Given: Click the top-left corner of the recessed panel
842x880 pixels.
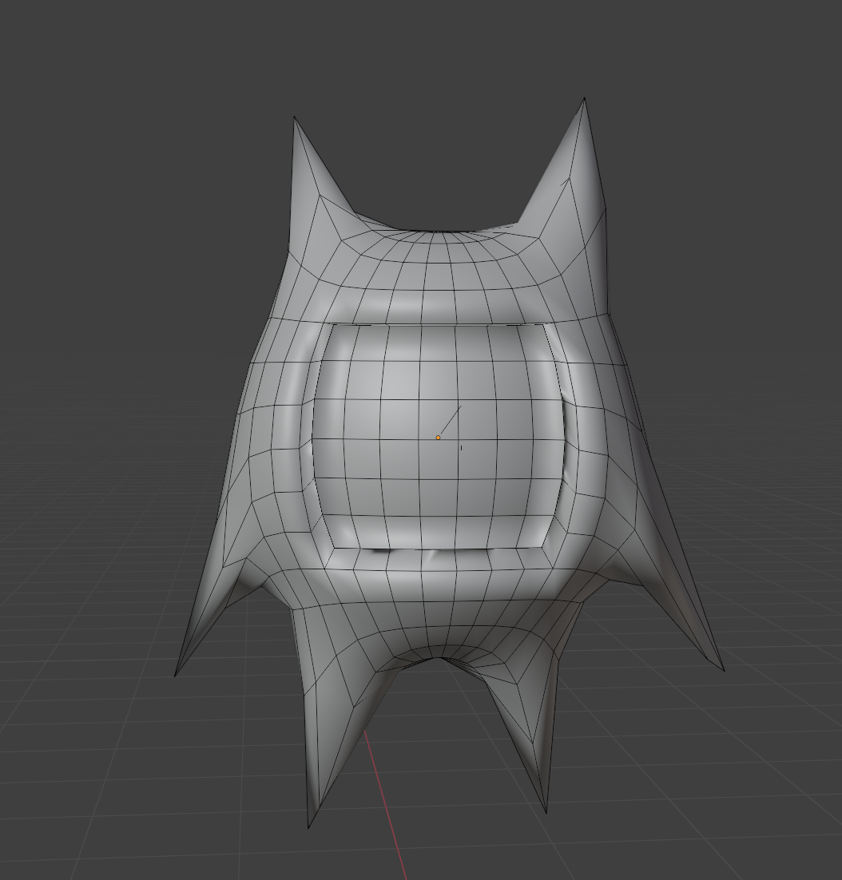Looking at the screenshot, I should pyautogui.click(x=333, y=325).
